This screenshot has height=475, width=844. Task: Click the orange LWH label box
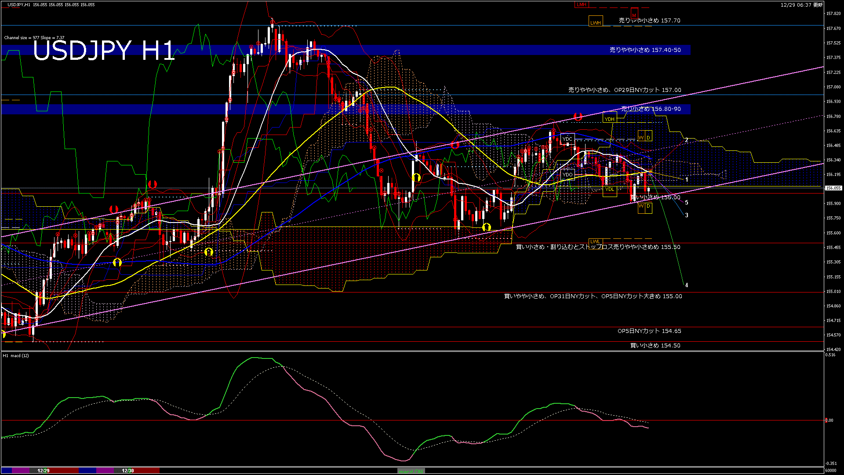click(596, 22)
